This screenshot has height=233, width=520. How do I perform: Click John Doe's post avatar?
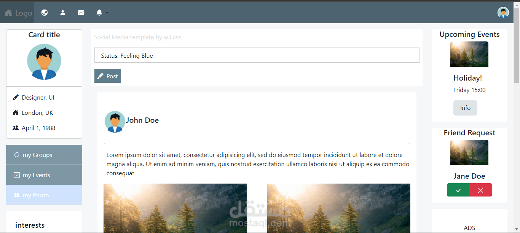(115, 122)
